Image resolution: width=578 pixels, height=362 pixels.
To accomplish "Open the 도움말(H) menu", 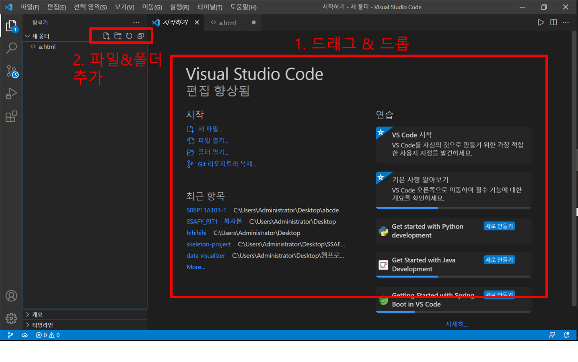I will point(243,7).
